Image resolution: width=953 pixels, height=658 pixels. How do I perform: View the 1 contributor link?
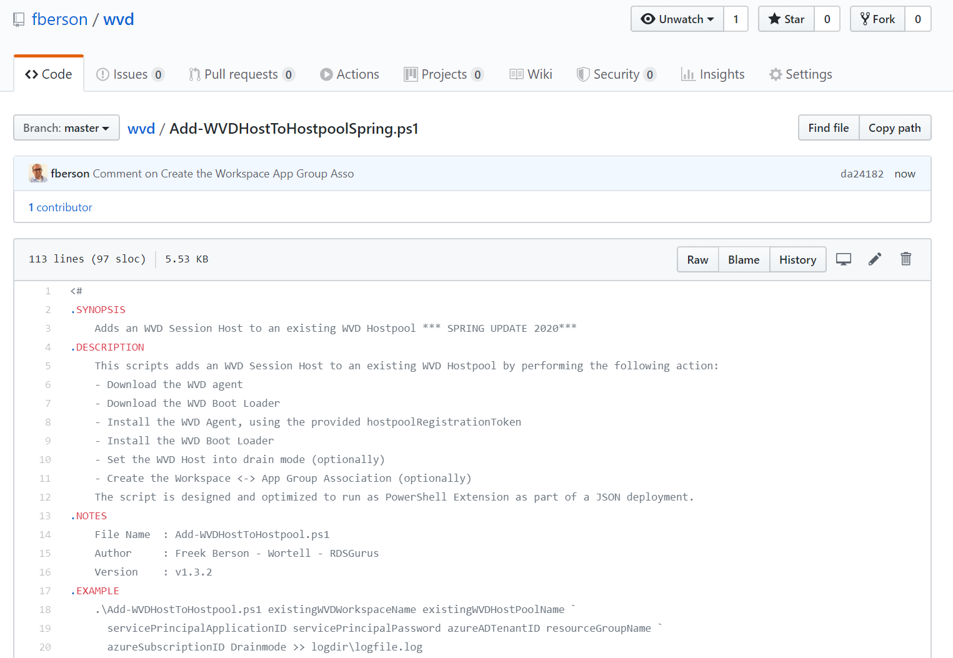[60, 207]
